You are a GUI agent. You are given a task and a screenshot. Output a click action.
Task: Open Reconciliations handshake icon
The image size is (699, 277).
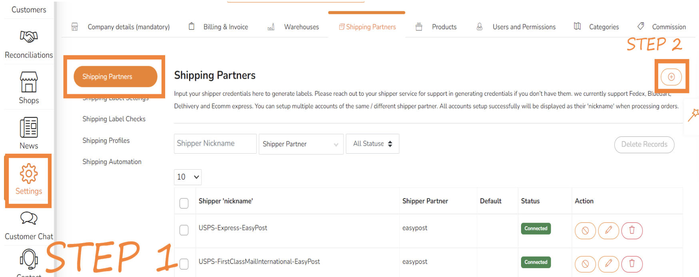tap(28, 37)
